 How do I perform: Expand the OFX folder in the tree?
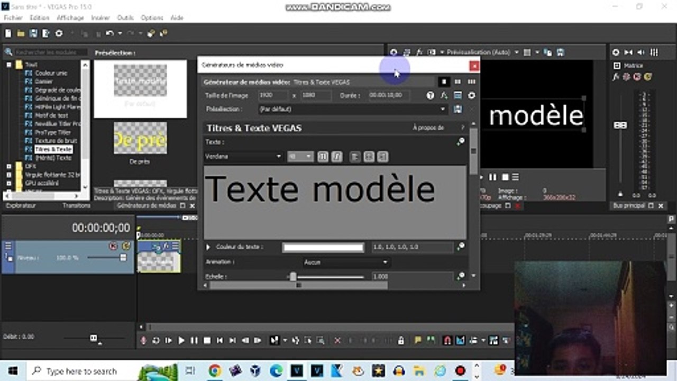tap(9, 166)
